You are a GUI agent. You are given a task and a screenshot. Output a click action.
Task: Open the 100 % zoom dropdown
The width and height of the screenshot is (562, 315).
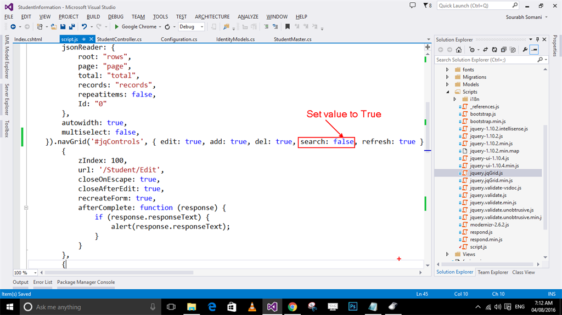pyautogui.click(x=35, y=273)
